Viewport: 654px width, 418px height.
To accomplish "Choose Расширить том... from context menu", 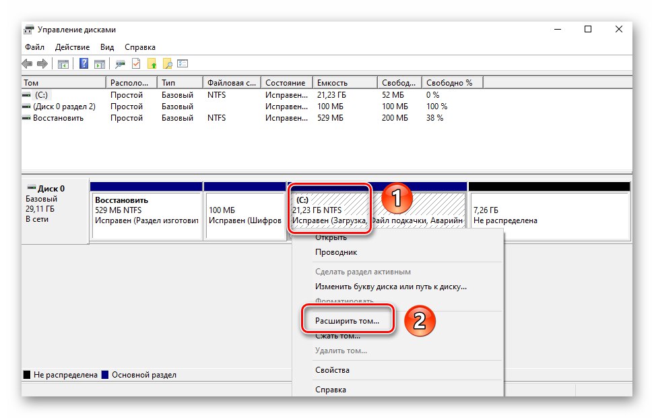I will pyautogui.click(x=347, y=321).
